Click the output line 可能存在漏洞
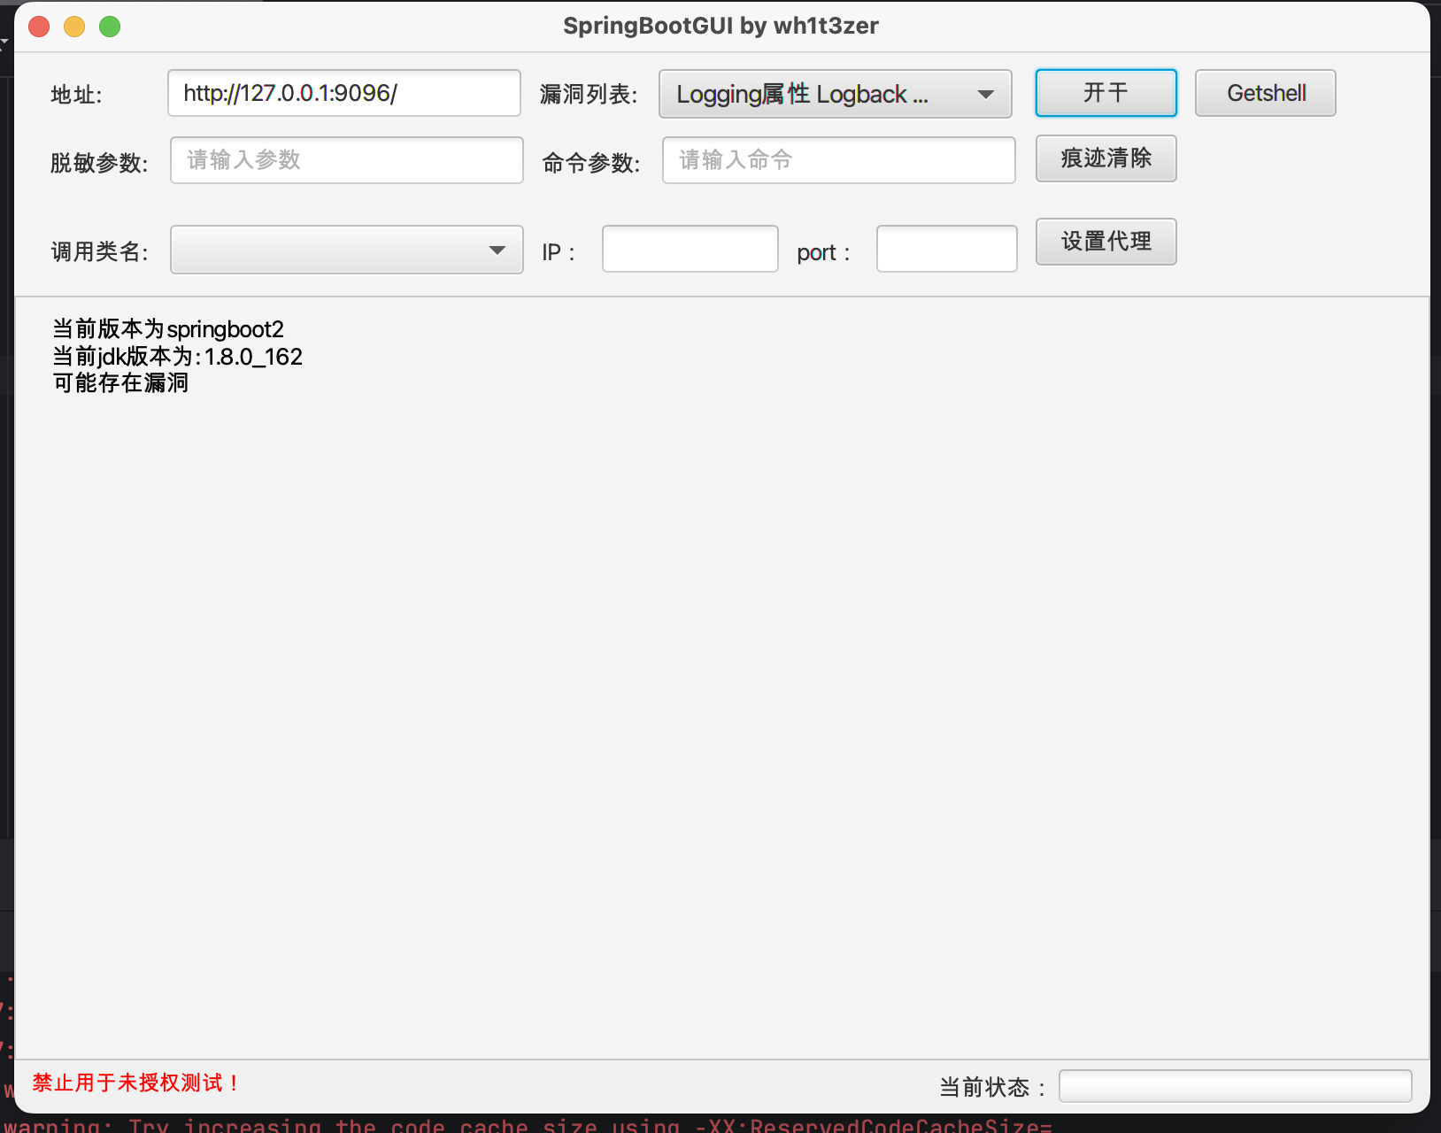Screen dimensions: 1441x1133 (x=120, y=382)
